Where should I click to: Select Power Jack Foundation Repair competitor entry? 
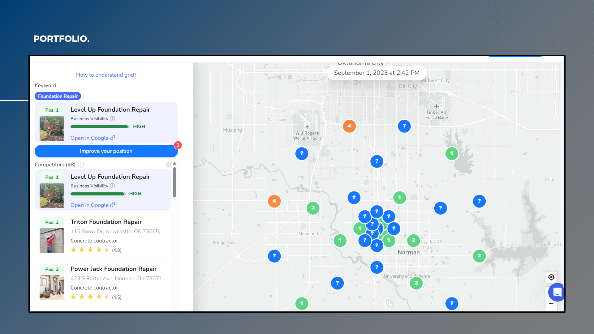tap(114, 269)
